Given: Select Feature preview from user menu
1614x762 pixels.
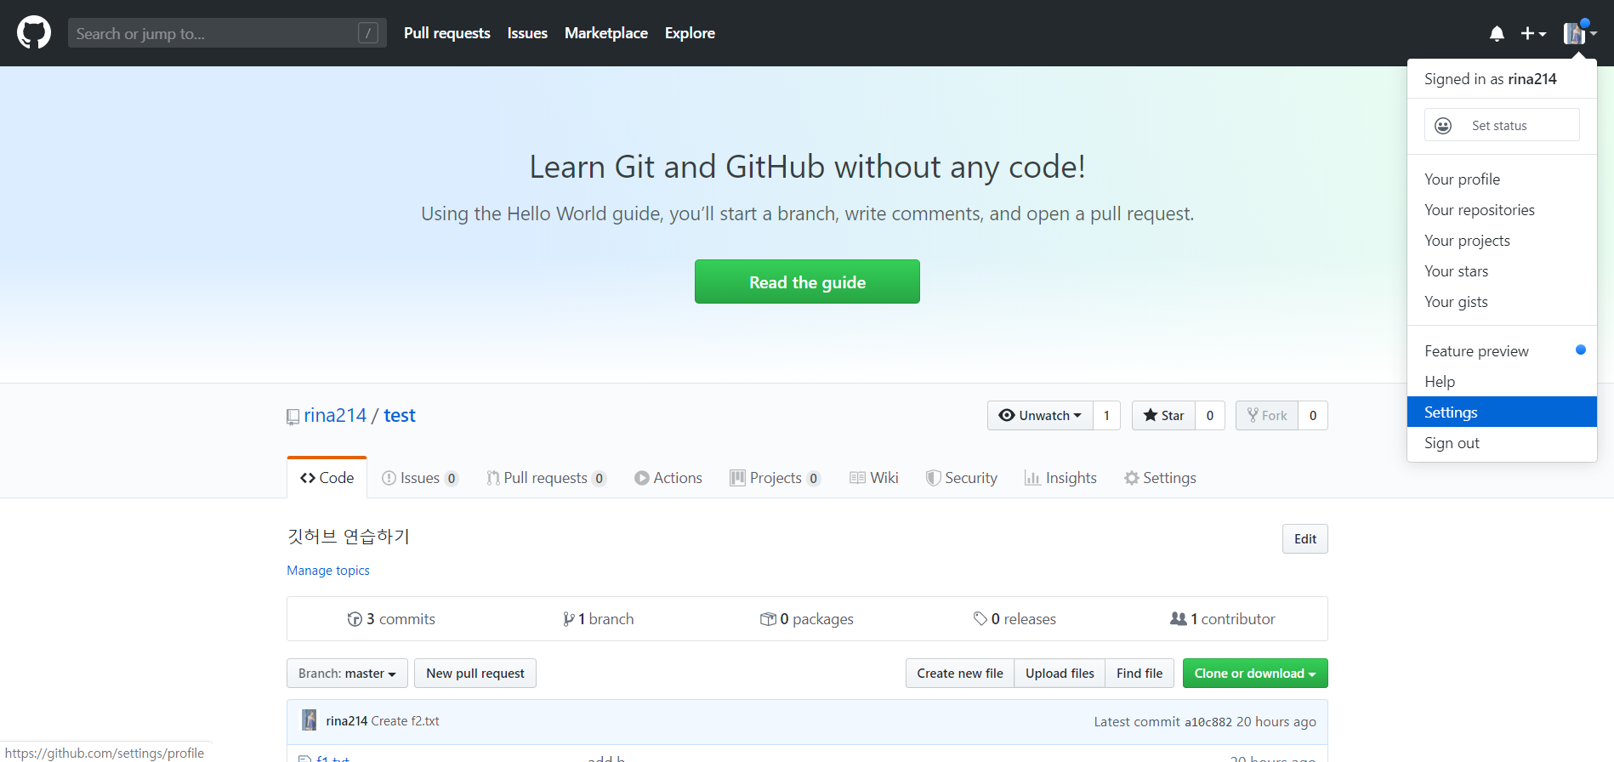Looking at the screenshot, I should tap(1502, 351).
